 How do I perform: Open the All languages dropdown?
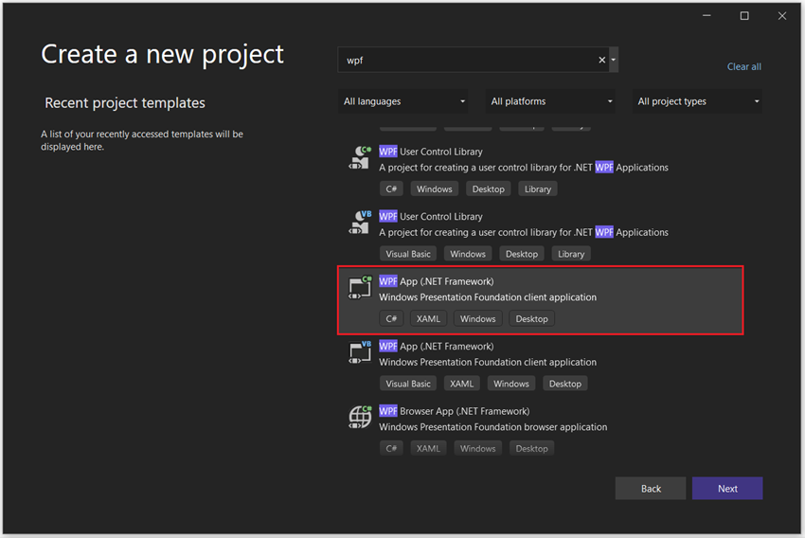[x=403, y=101]
